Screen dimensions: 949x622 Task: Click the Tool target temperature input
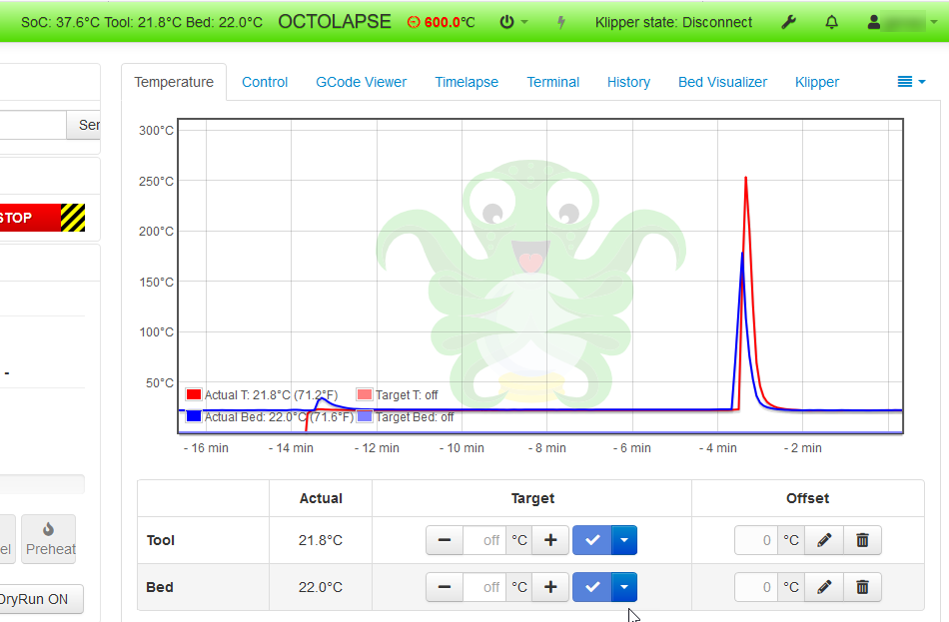click(x=484, y=540)
